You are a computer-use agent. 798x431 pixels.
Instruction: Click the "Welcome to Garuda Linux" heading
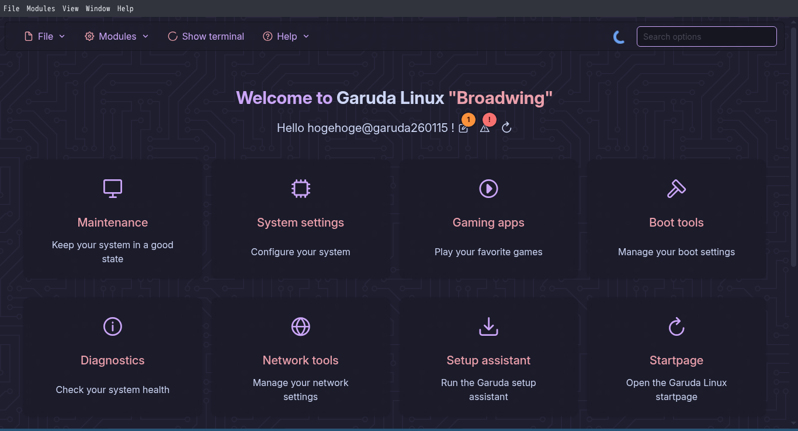(341, 98)
